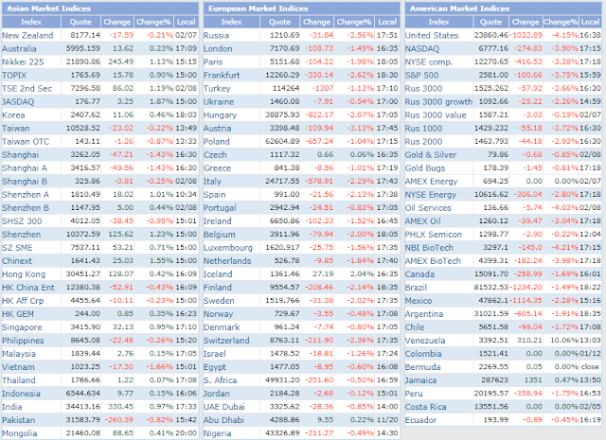Click Local column header in American table
The width and height of the screenshot is (606, 440).
pos(590,22)
